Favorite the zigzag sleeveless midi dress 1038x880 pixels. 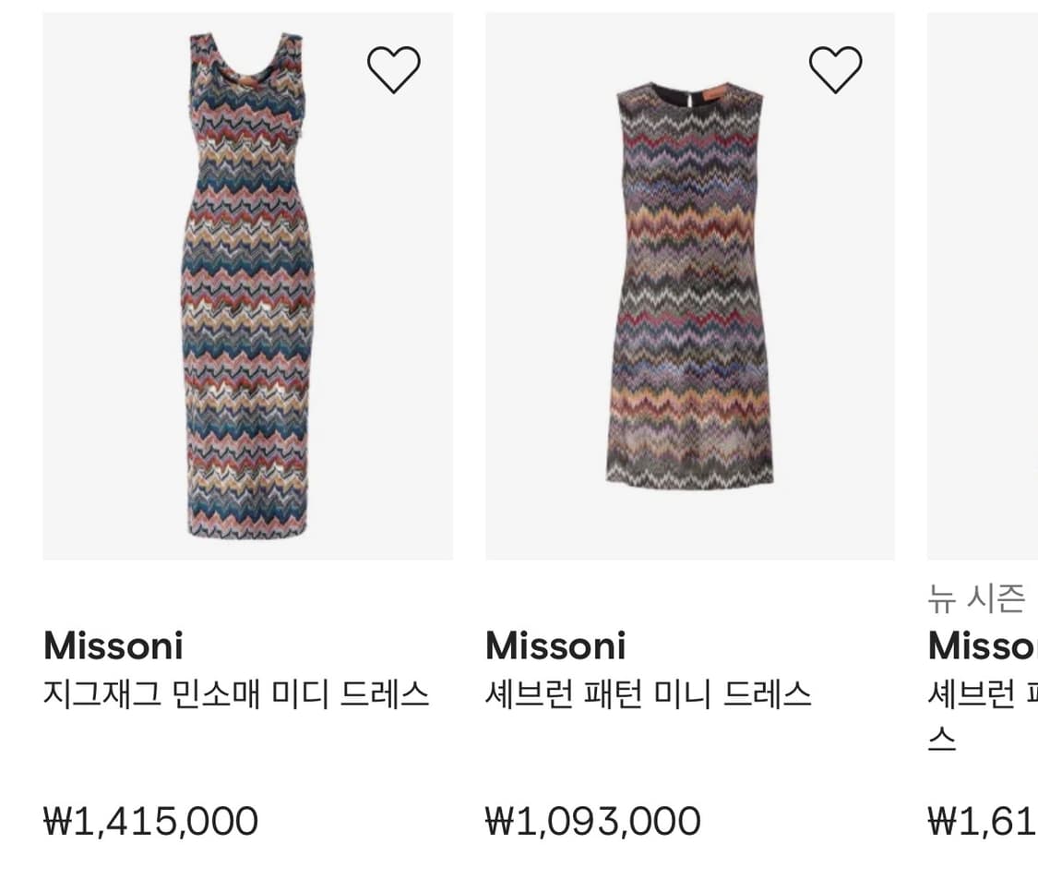[394, 69]
